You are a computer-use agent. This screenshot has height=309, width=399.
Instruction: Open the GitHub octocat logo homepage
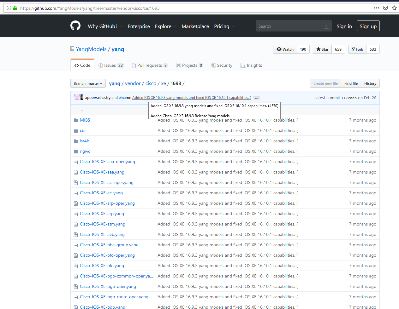(x=75, y=26)
